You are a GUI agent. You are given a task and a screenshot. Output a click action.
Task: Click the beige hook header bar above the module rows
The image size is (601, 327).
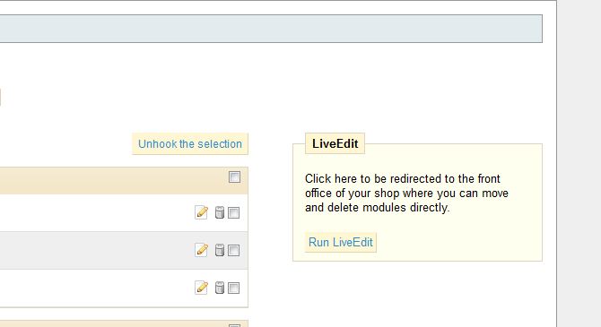pyautogui.click(x=124, y=180)
